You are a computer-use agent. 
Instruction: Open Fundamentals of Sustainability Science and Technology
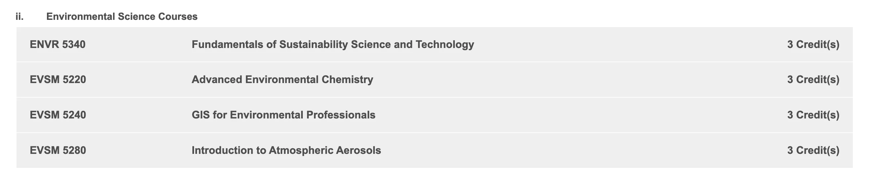pyautogui.click(x=333, y=44)
